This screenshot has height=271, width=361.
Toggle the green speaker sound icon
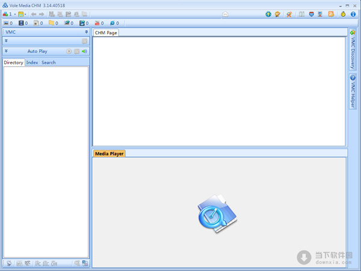click(x=84, y=51)
